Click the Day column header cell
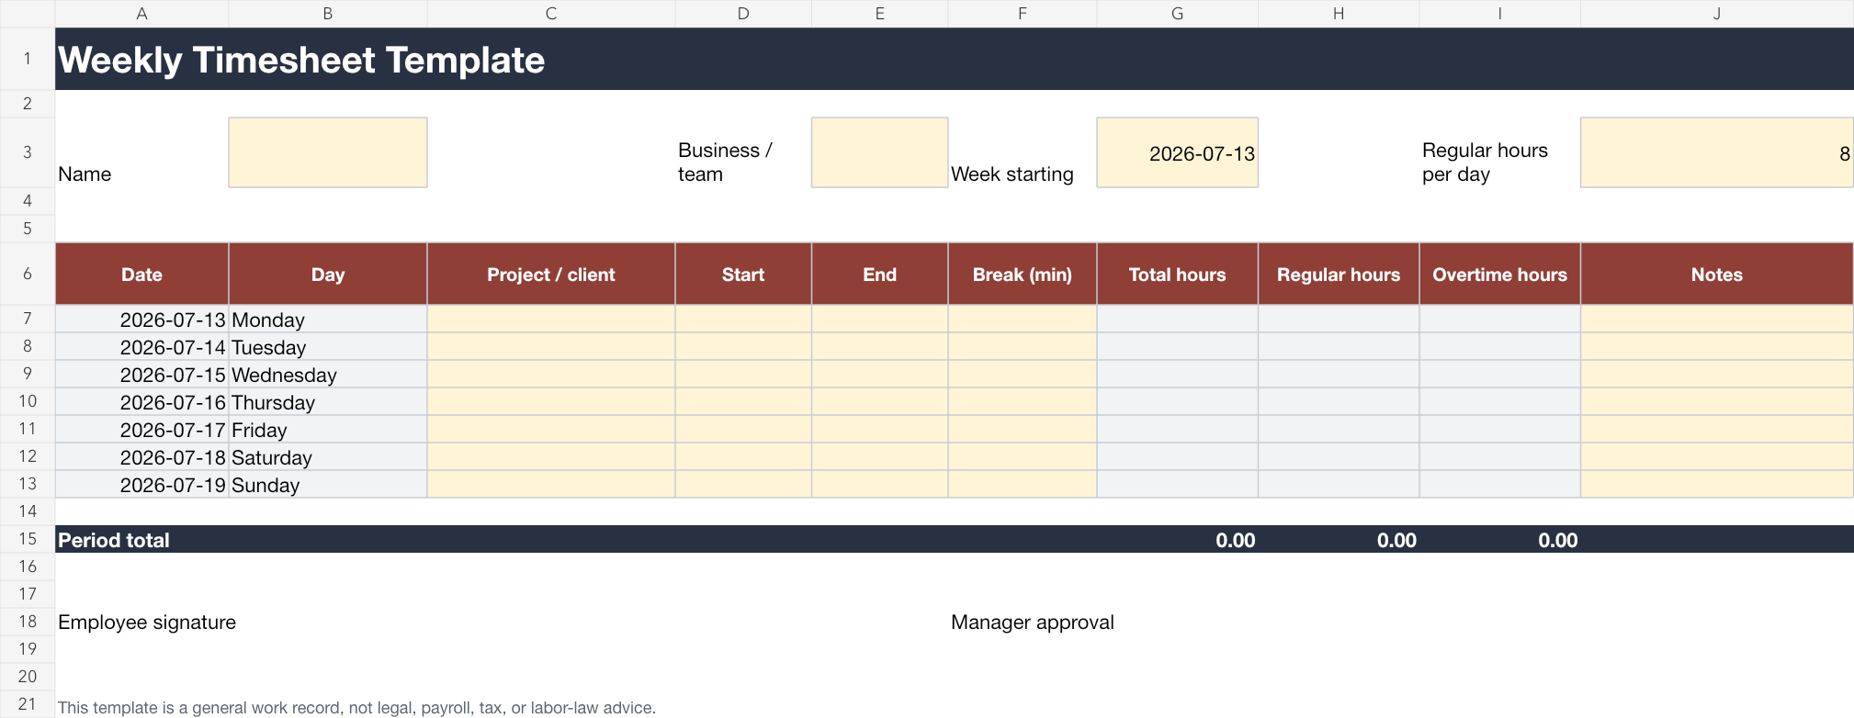1854x718 pixels. [x=328, y=274]
